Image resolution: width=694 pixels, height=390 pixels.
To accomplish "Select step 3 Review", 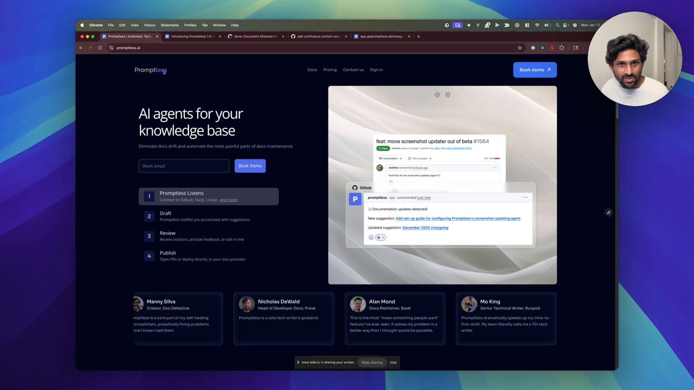I will point(209,236).
